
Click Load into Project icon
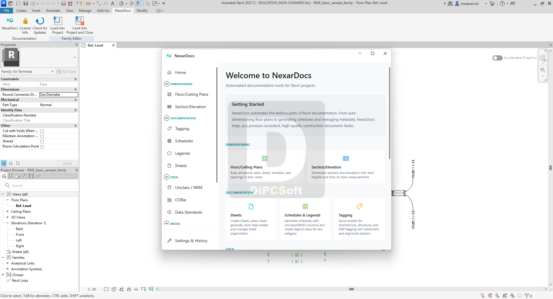click(58, 20)
